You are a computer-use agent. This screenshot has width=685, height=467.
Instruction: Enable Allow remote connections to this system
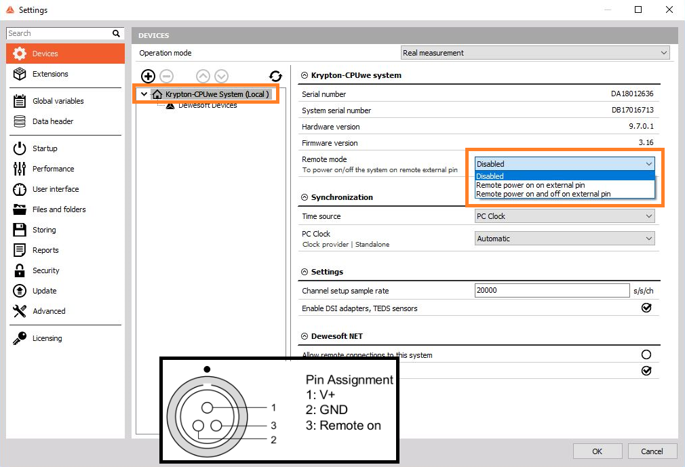tap(646, 354)
